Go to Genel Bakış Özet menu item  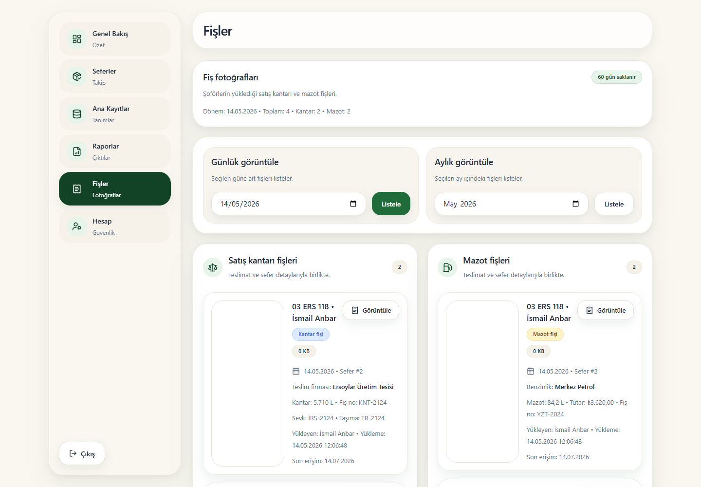tap(115, 39)
